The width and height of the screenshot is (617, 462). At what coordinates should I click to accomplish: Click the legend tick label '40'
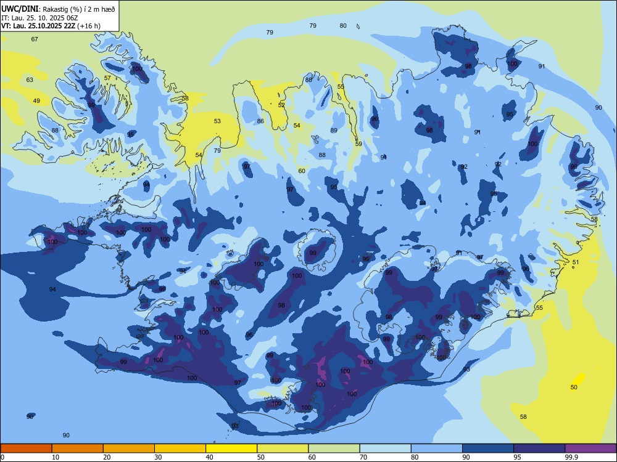210,457
